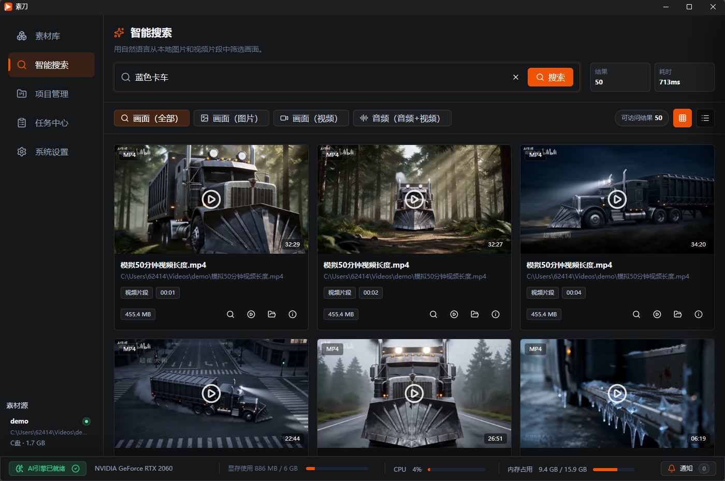Viewport: 725px width, 481px height.
Task: Click play icon on 00:02 clip card
Action: pyautogui.click(x=454, y=314)
